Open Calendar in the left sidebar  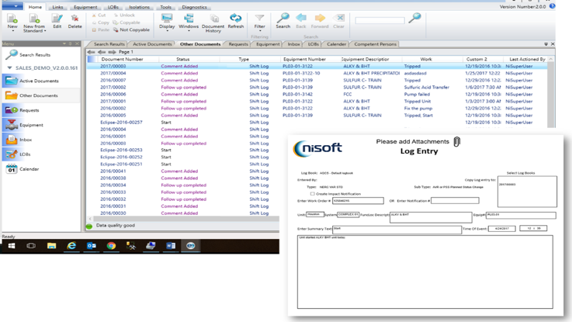point(29,169)
